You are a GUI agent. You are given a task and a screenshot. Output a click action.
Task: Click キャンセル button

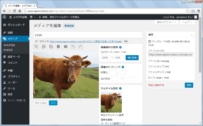click(41, 103)
